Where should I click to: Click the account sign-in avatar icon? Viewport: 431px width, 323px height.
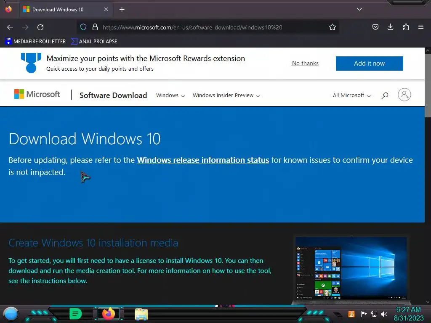(404, 95)
